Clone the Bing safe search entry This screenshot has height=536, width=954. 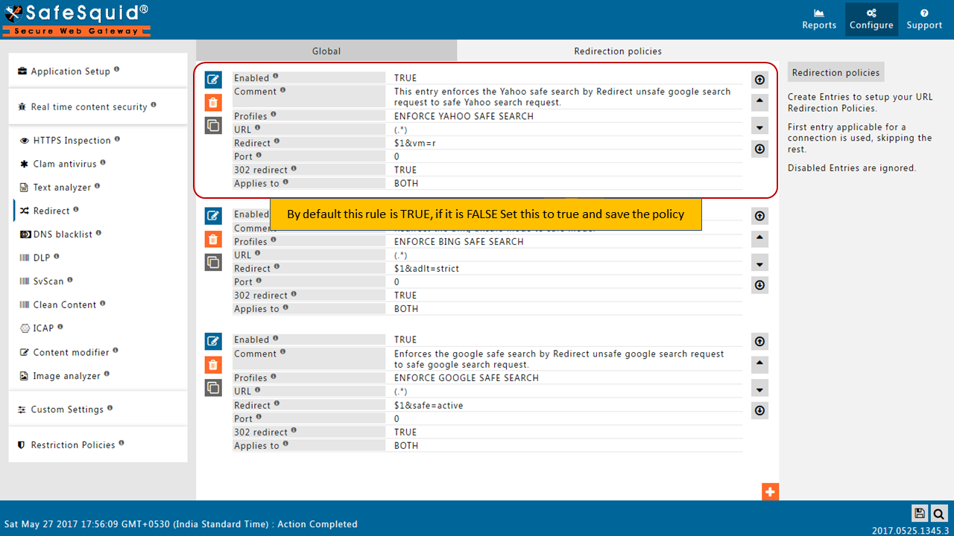click(x=213, y=262)
